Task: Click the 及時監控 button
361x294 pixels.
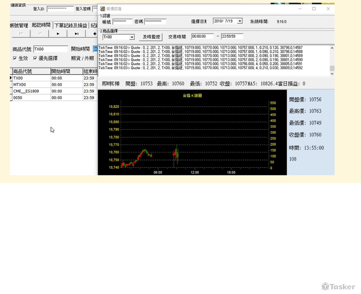Action: point(151,37)
